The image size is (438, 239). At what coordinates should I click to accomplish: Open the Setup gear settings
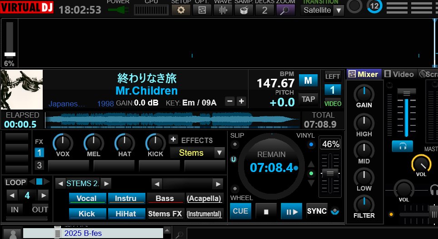point(181,10)
